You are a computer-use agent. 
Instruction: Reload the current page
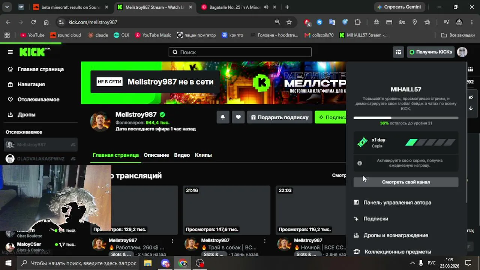click(33, 22)
